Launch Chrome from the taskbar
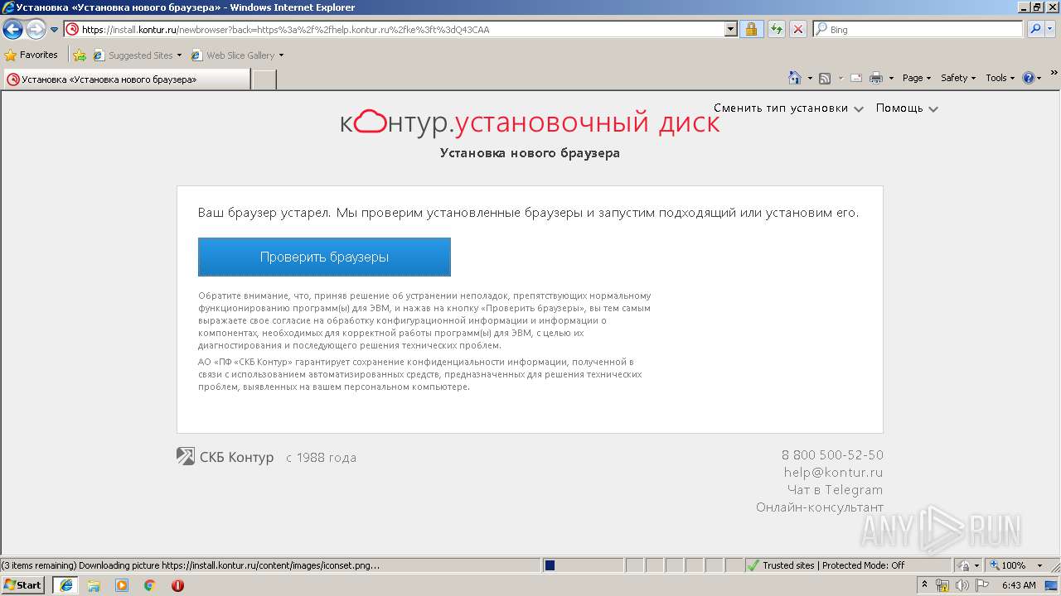 (x=149, y=585)
